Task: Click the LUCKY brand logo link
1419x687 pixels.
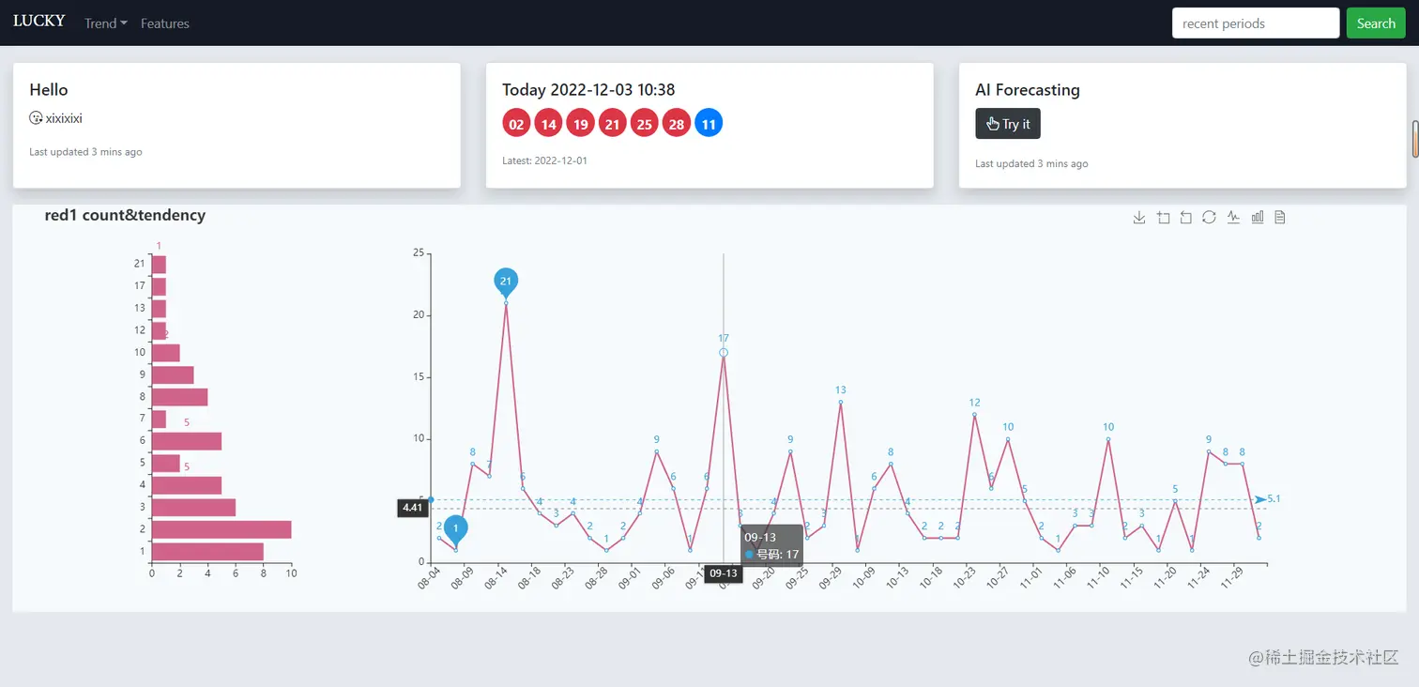Action: 39,21
